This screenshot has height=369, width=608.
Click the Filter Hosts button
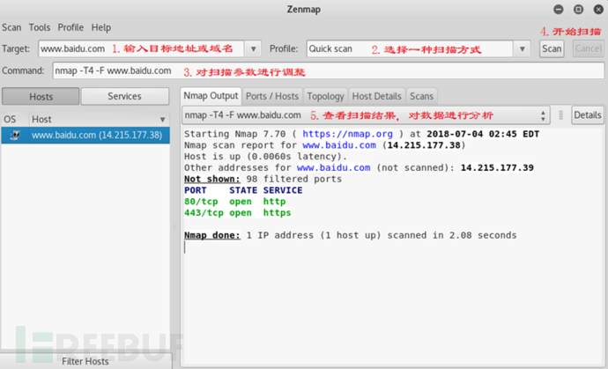tap(85, 361)
